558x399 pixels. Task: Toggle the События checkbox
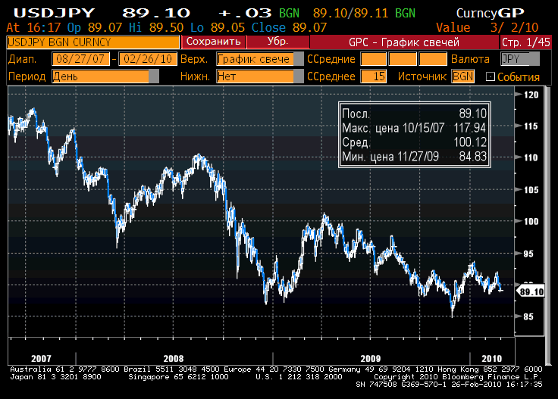[x=490, y=76]
